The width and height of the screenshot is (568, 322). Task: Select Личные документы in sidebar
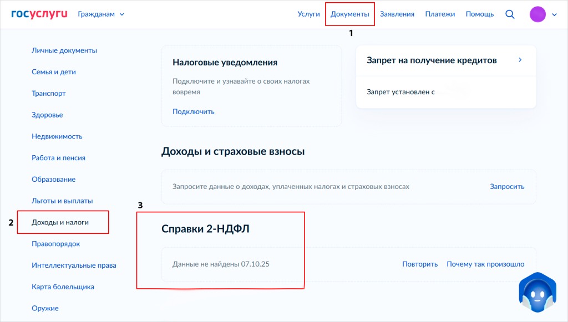click(x=64, y=50)
